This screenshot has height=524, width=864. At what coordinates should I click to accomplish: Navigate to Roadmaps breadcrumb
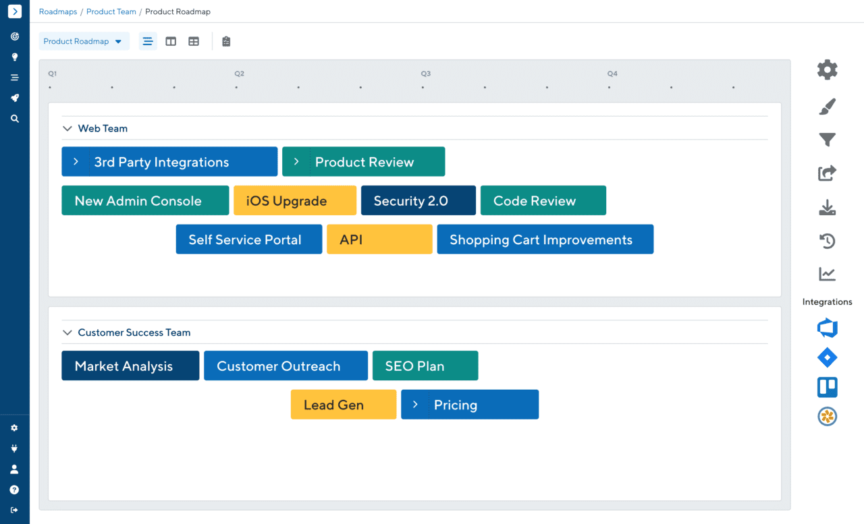pos(58,11)
